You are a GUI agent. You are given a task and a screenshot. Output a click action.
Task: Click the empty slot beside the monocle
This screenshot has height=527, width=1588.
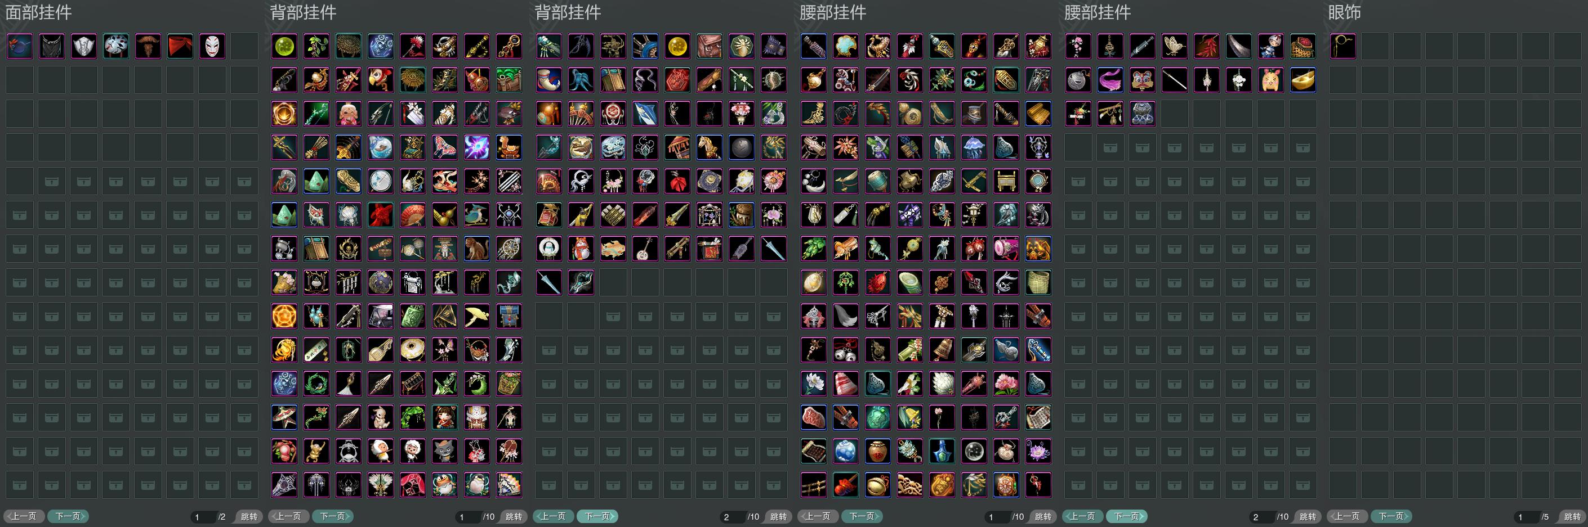1374,46
